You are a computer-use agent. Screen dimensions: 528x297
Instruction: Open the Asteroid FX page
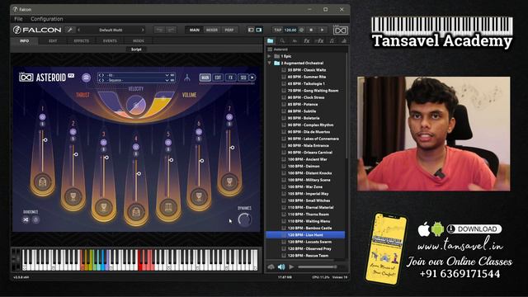pyautogui.click(x=231, y=78)
